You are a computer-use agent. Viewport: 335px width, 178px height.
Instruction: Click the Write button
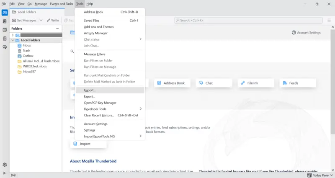[x=53, y=20]
